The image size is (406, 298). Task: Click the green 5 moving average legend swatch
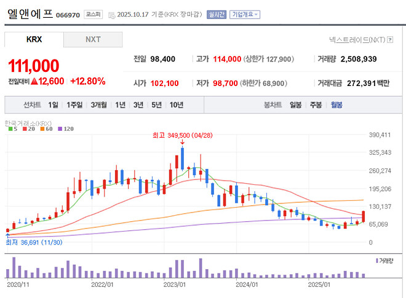point(10,129)
